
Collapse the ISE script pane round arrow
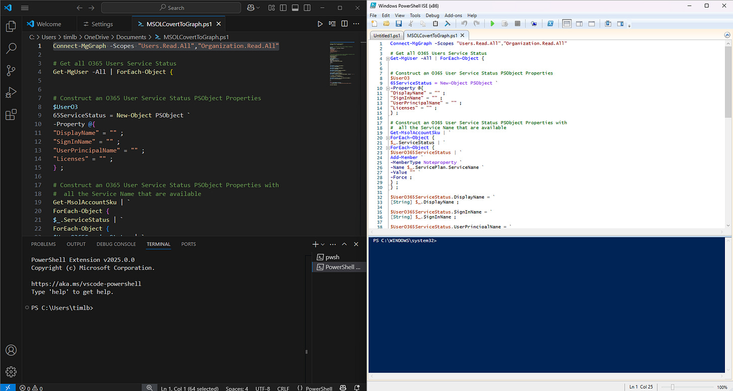(727, 35)
